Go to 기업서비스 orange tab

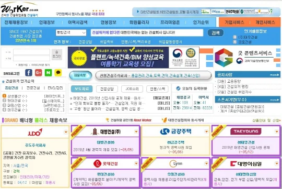pyautogui.click(x=234, y=23)
